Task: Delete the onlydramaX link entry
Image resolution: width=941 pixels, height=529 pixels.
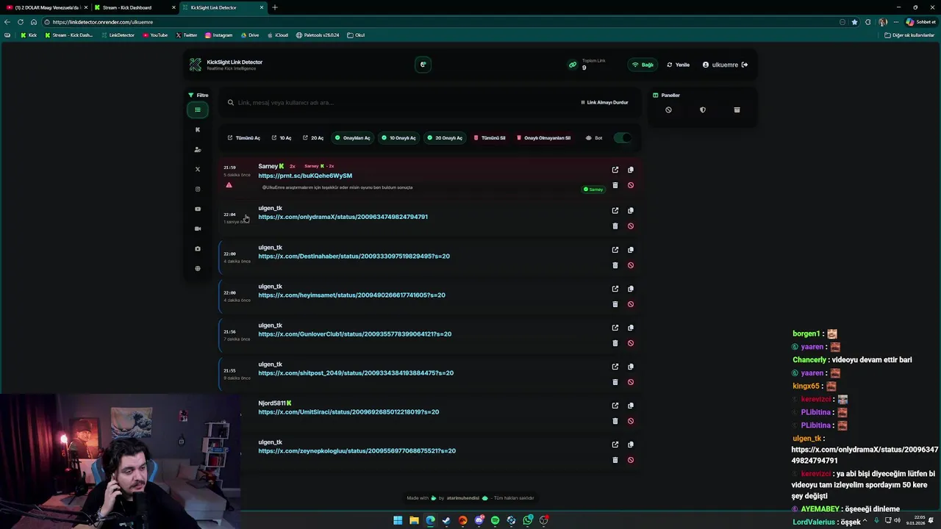Action: point(615,226)
